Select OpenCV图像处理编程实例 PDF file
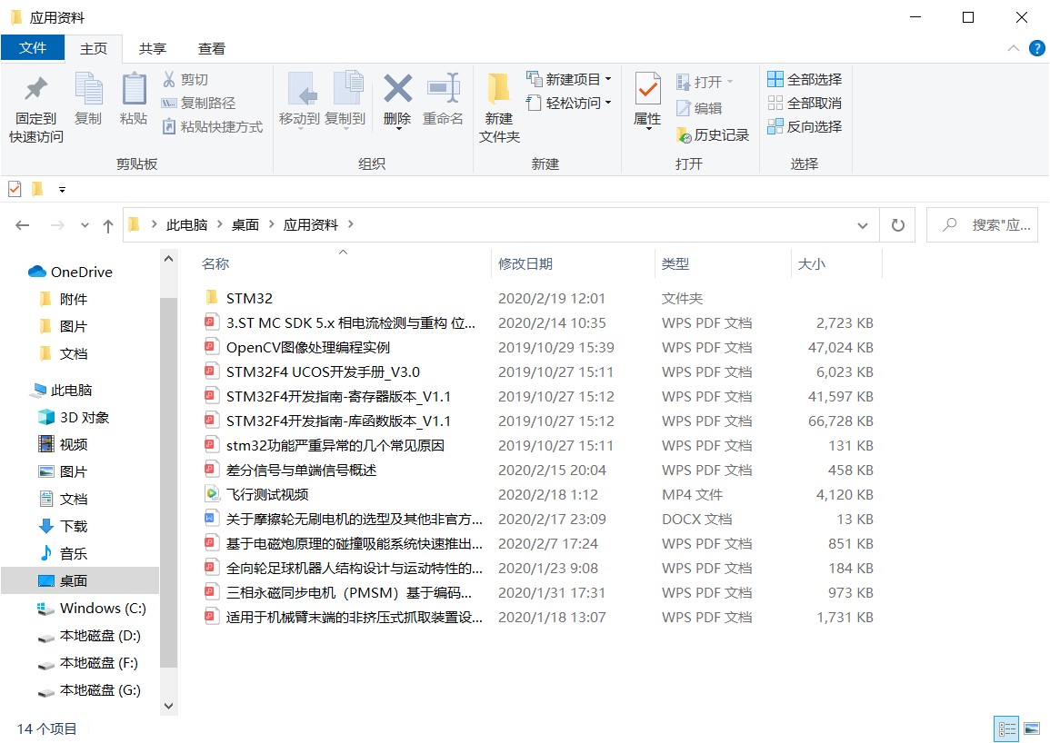1050x743 pixels. click(x=308, y=347)
